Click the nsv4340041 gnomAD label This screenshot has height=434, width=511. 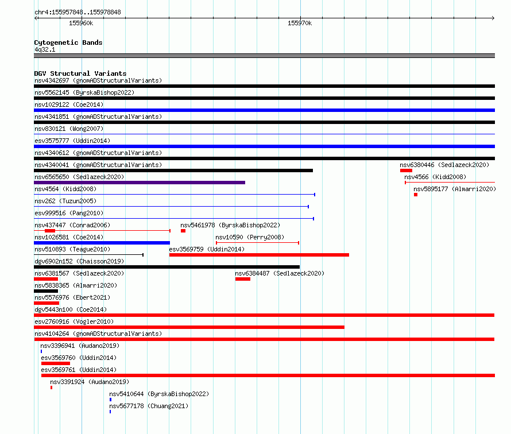coord(98,165)
